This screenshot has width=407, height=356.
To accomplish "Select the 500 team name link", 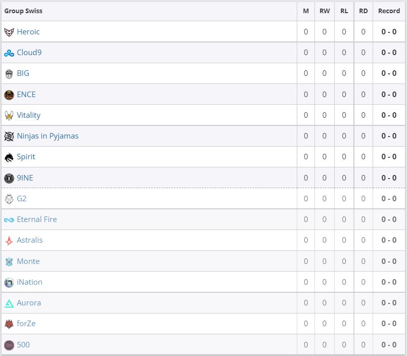I will pyautogui.click(x=23, y=345).
